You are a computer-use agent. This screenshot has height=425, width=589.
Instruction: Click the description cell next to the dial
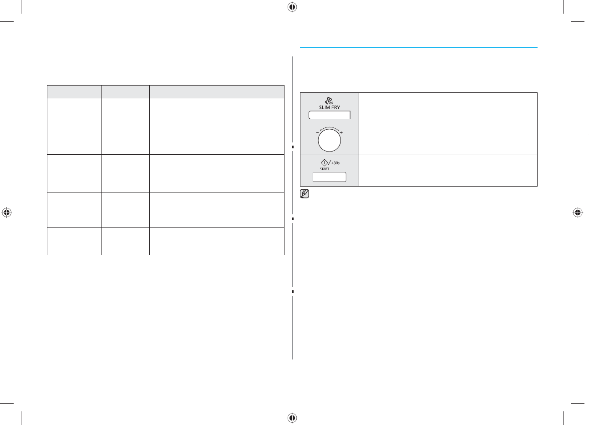[x=448, y=139]
